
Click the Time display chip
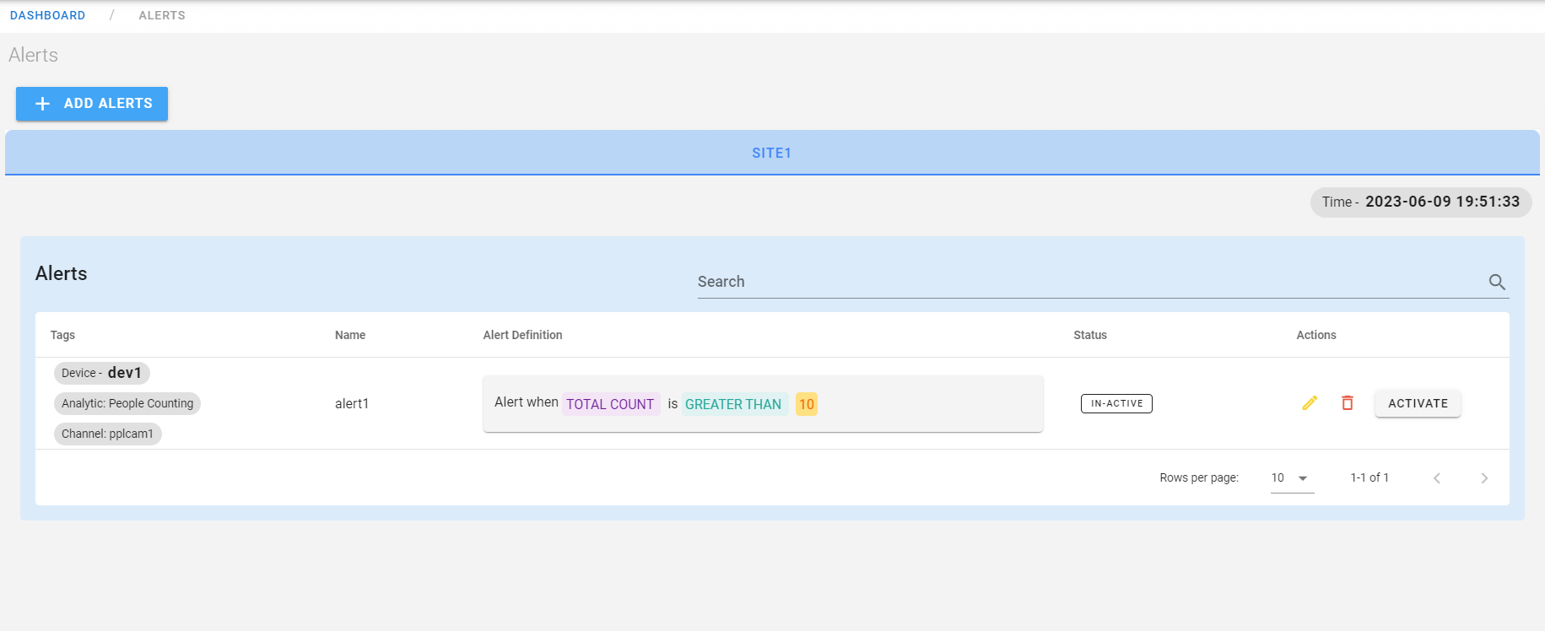click(1421, 202)
